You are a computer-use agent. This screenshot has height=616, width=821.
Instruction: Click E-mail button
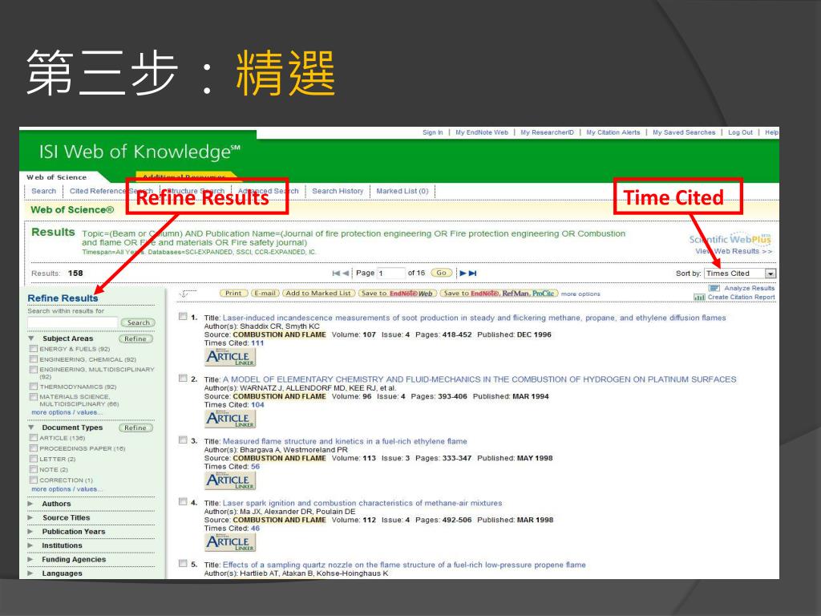click(x=265, y=294)
